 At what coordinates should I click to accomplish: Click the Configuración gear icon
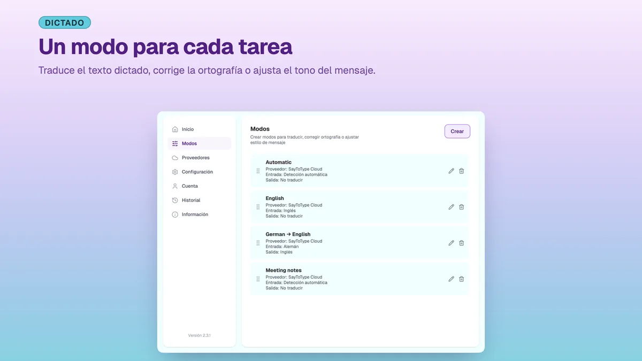point(175,172)
